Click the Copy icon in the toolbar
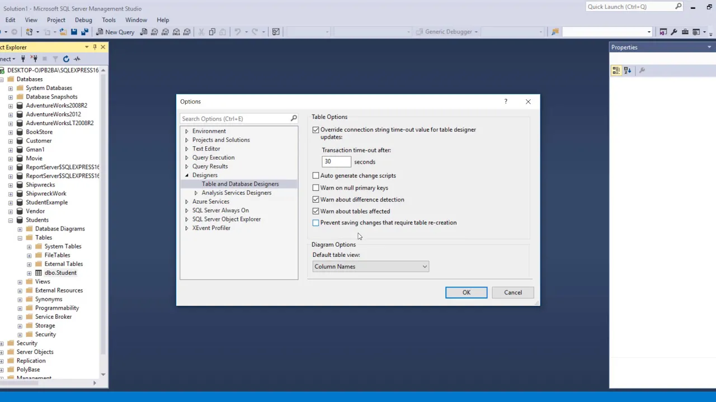 click(x=212, y=32)
